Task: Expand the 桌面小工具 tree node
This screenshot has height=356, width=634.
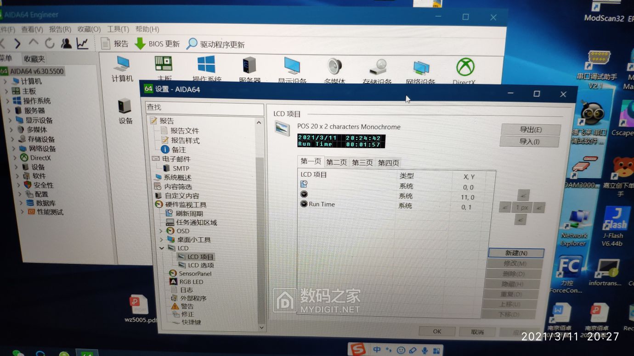Action: coord(161,239)
